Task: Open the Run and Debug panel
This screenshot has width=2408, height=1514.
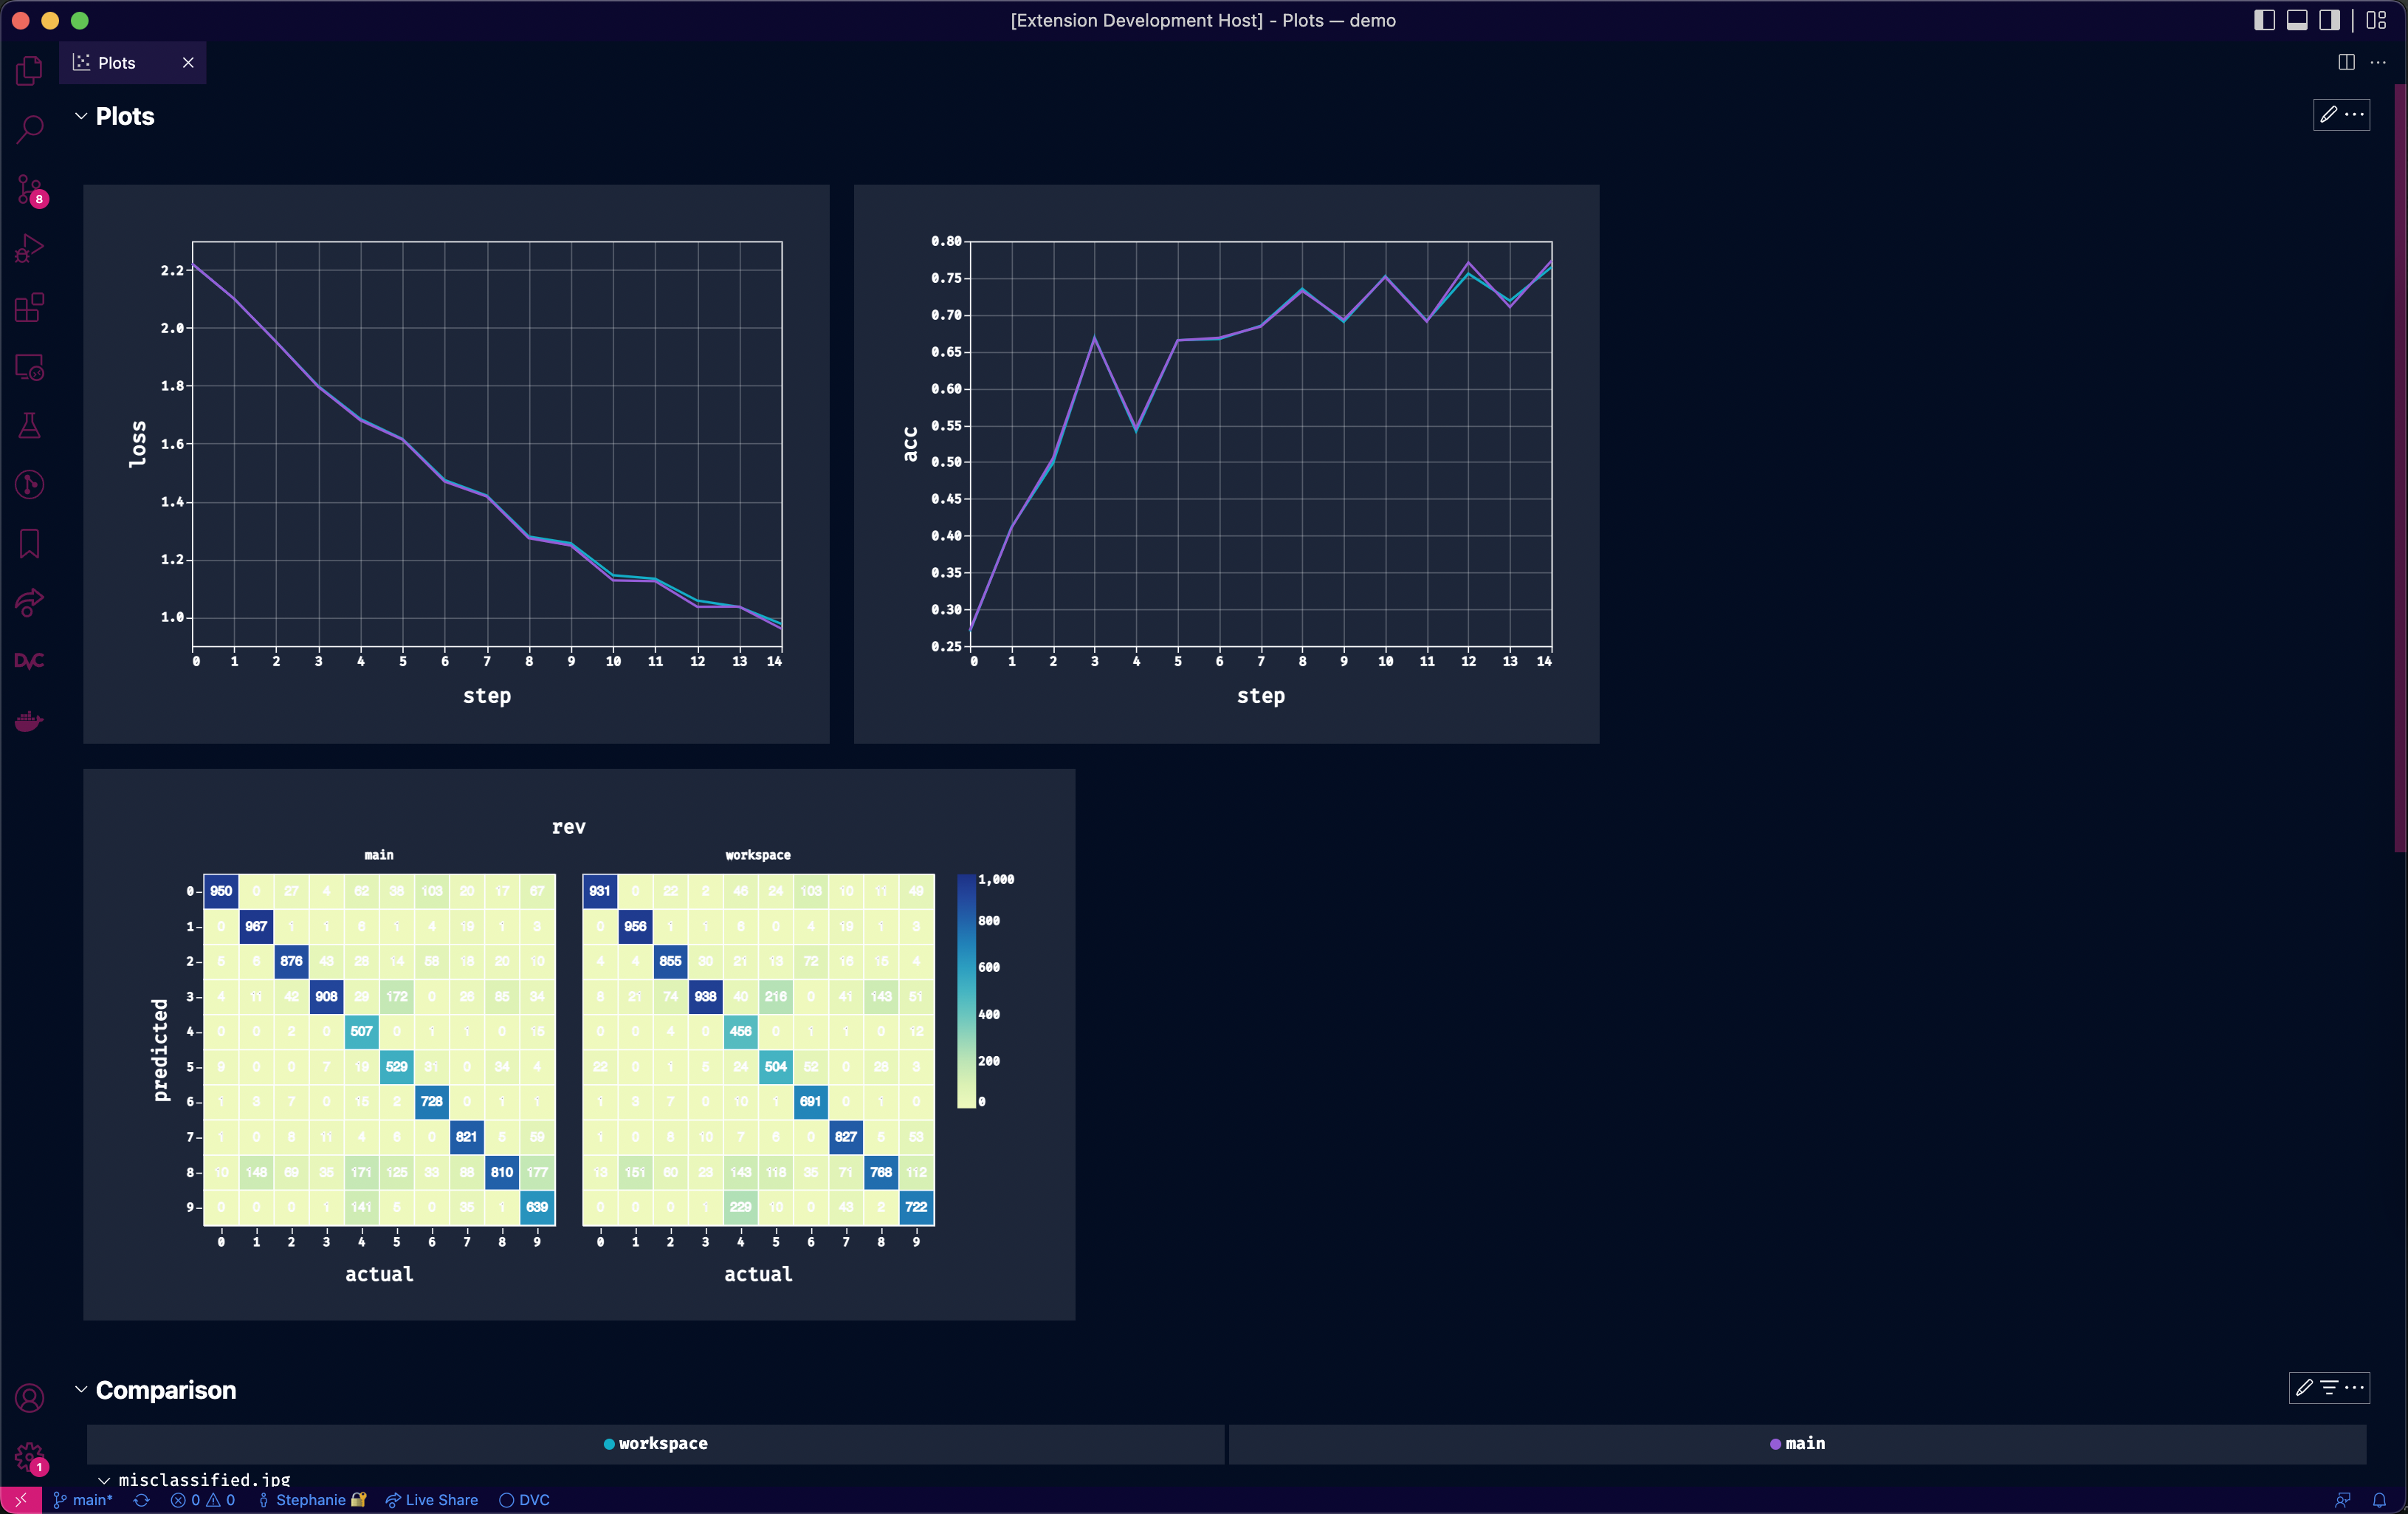Action: tap(29, 247)
